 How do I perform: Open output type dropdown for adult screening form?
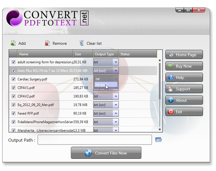(x=116, y=62)
